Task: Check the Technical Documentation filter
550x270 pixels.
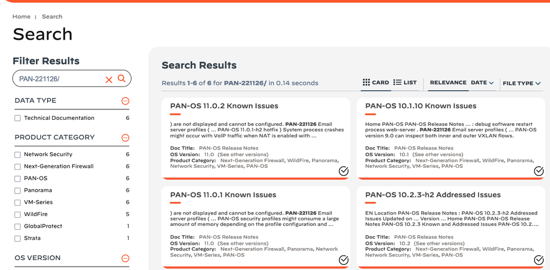Action: (x=18, y=118)
